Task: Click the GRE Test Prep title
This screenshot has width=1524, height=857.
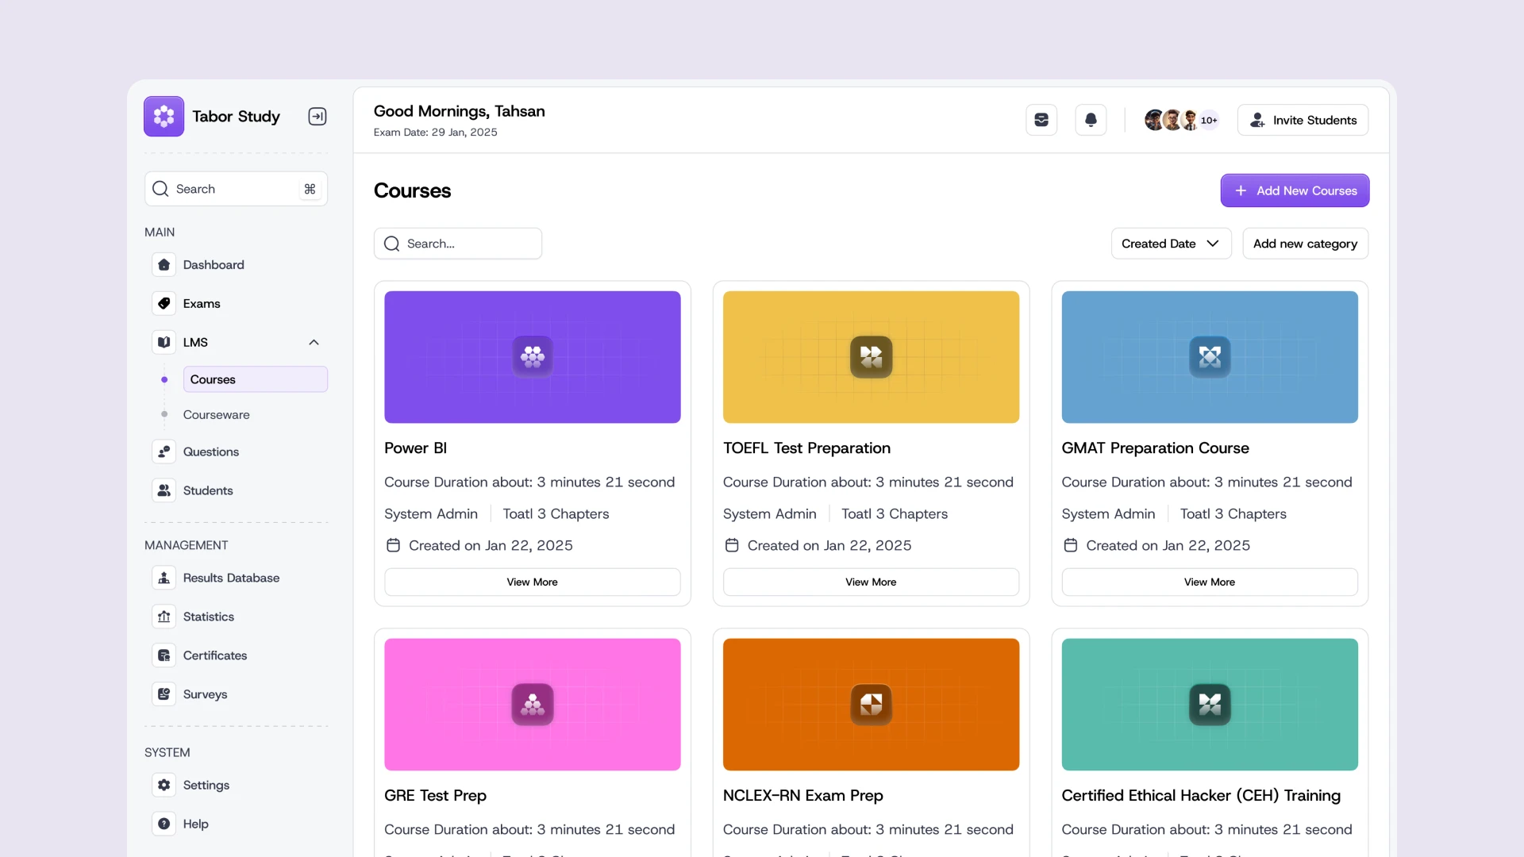Action: pyautogui.click(x=435, y=795)
